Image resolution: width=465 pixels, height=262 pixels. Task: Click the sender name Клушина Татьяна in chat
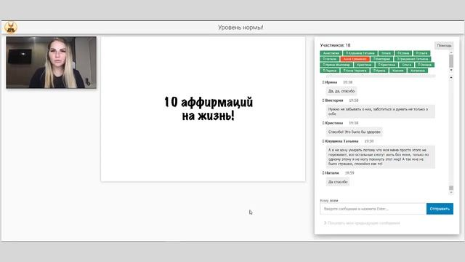(341, 141)
